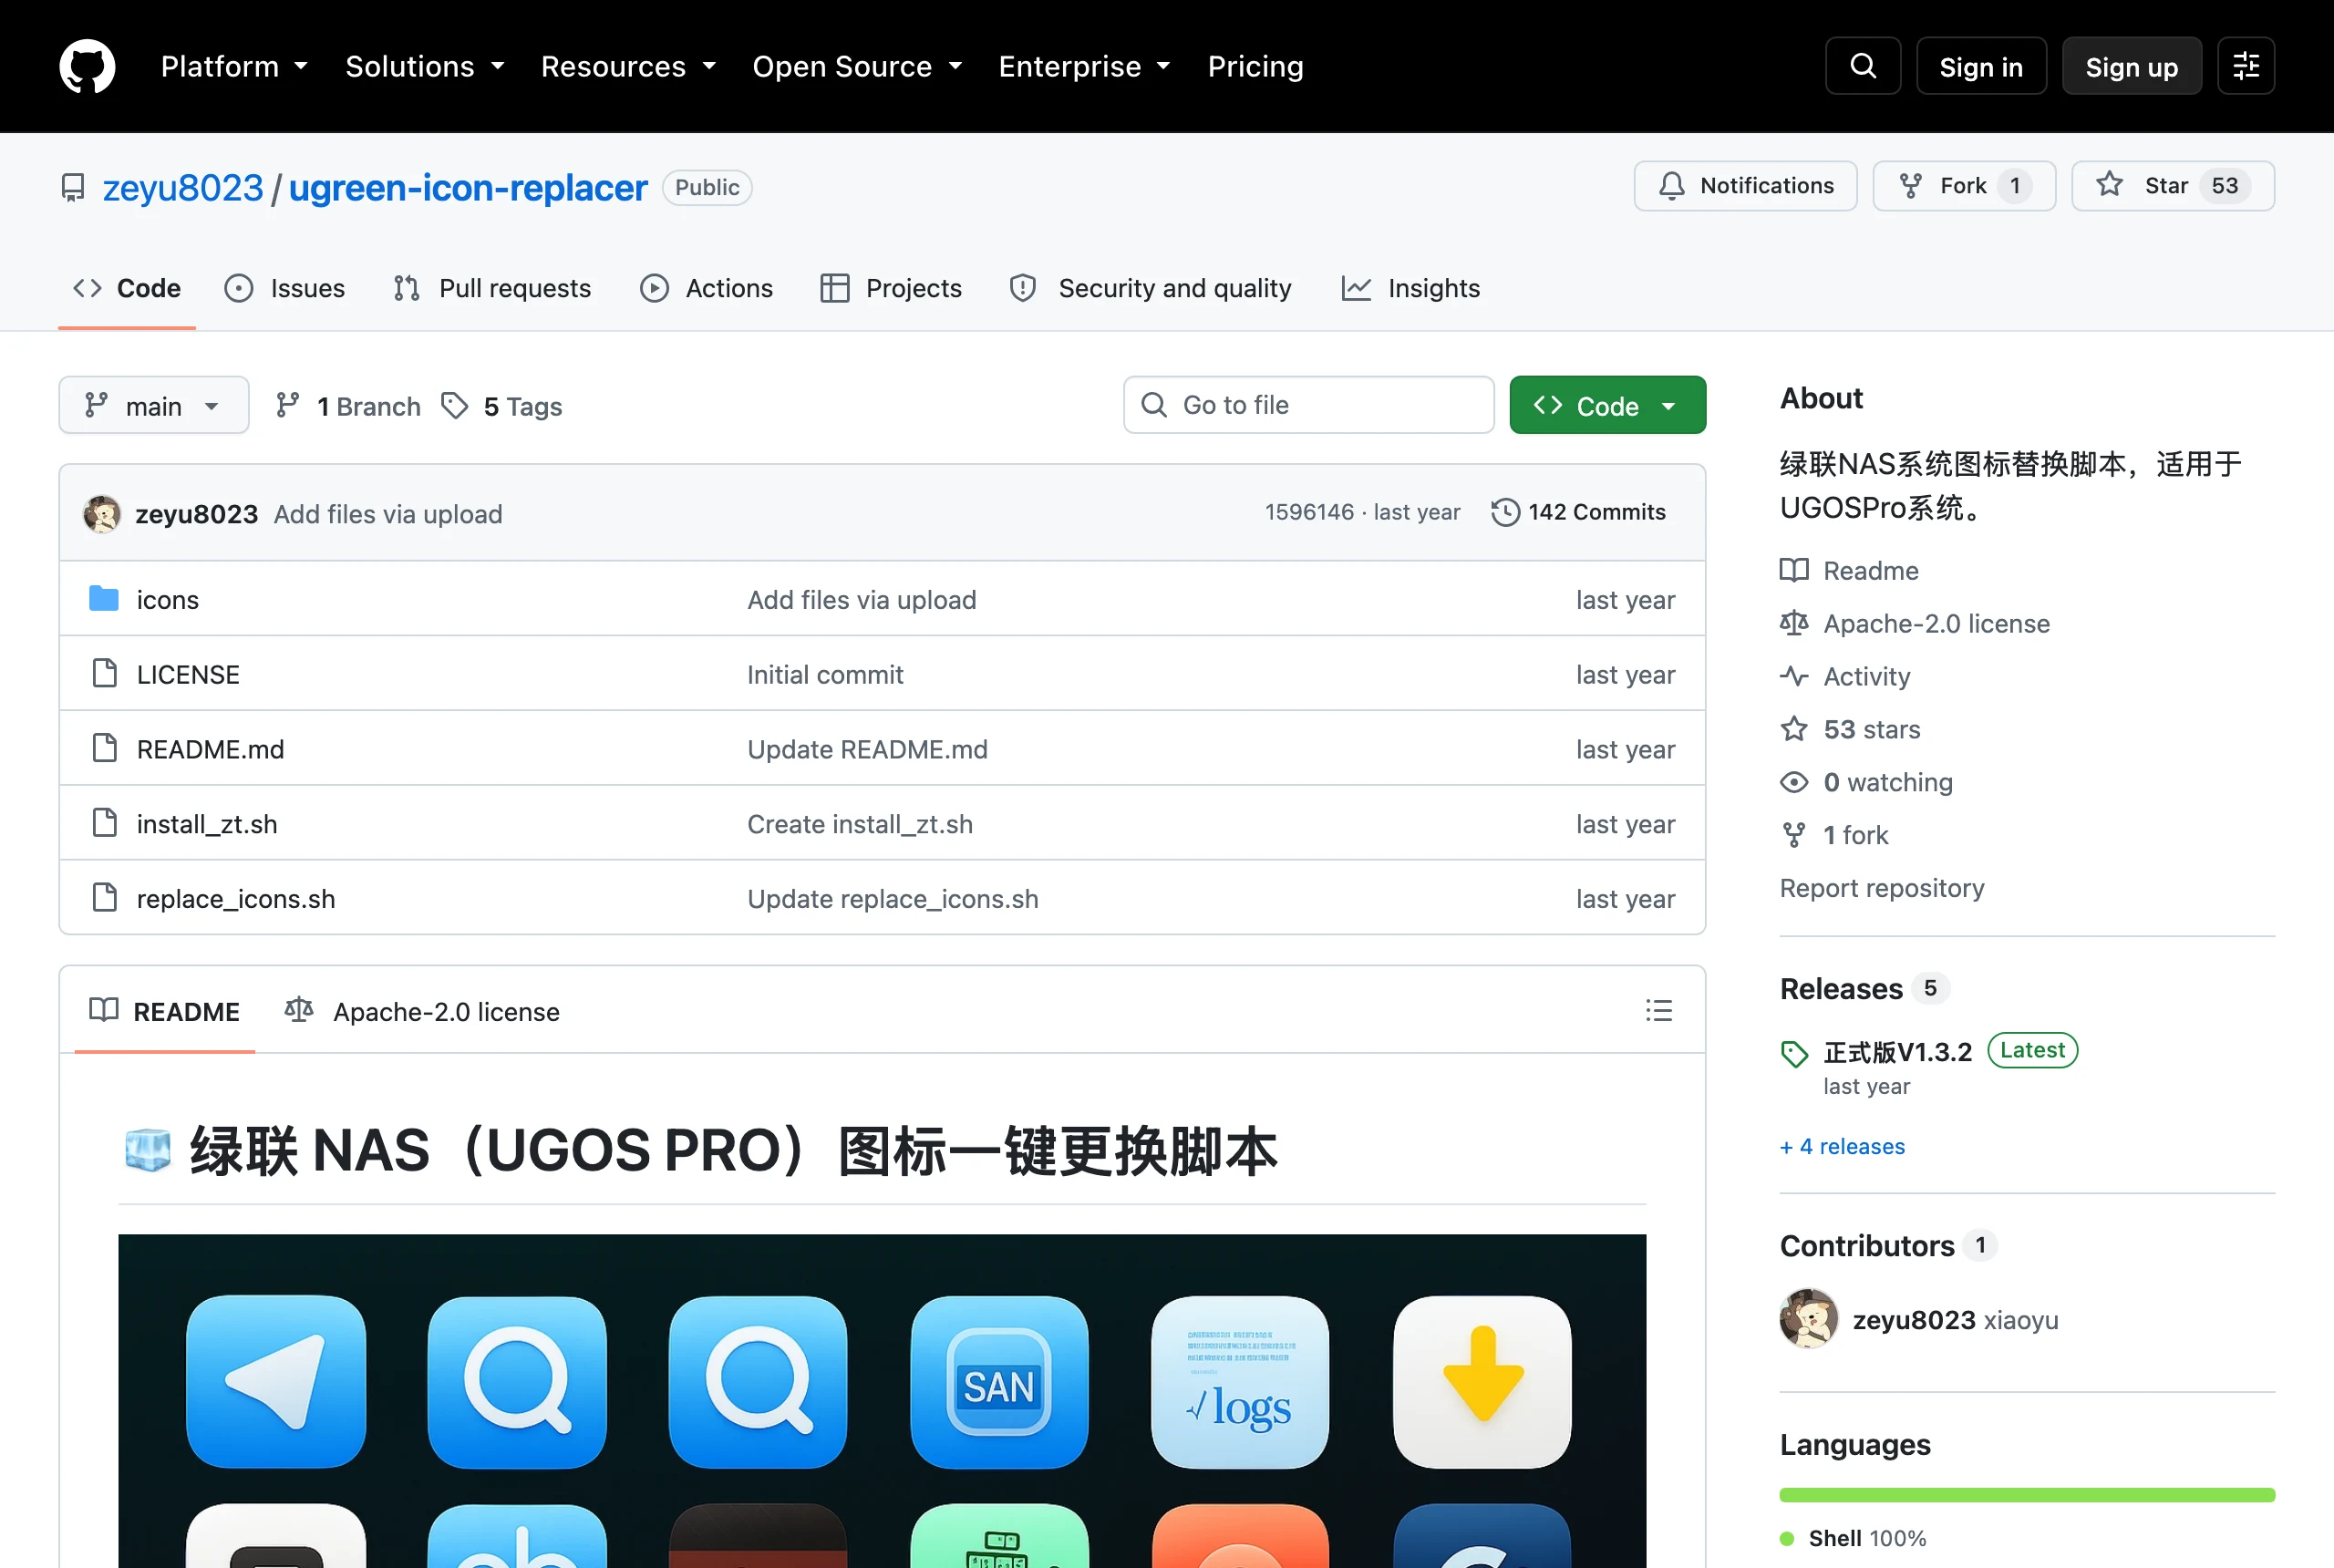
Task: Click the Sign in button
Action: point(1980,66)
